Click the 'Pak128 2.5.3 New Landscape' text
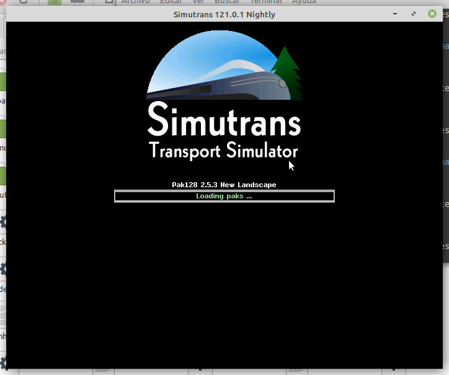 pos(225,185)
